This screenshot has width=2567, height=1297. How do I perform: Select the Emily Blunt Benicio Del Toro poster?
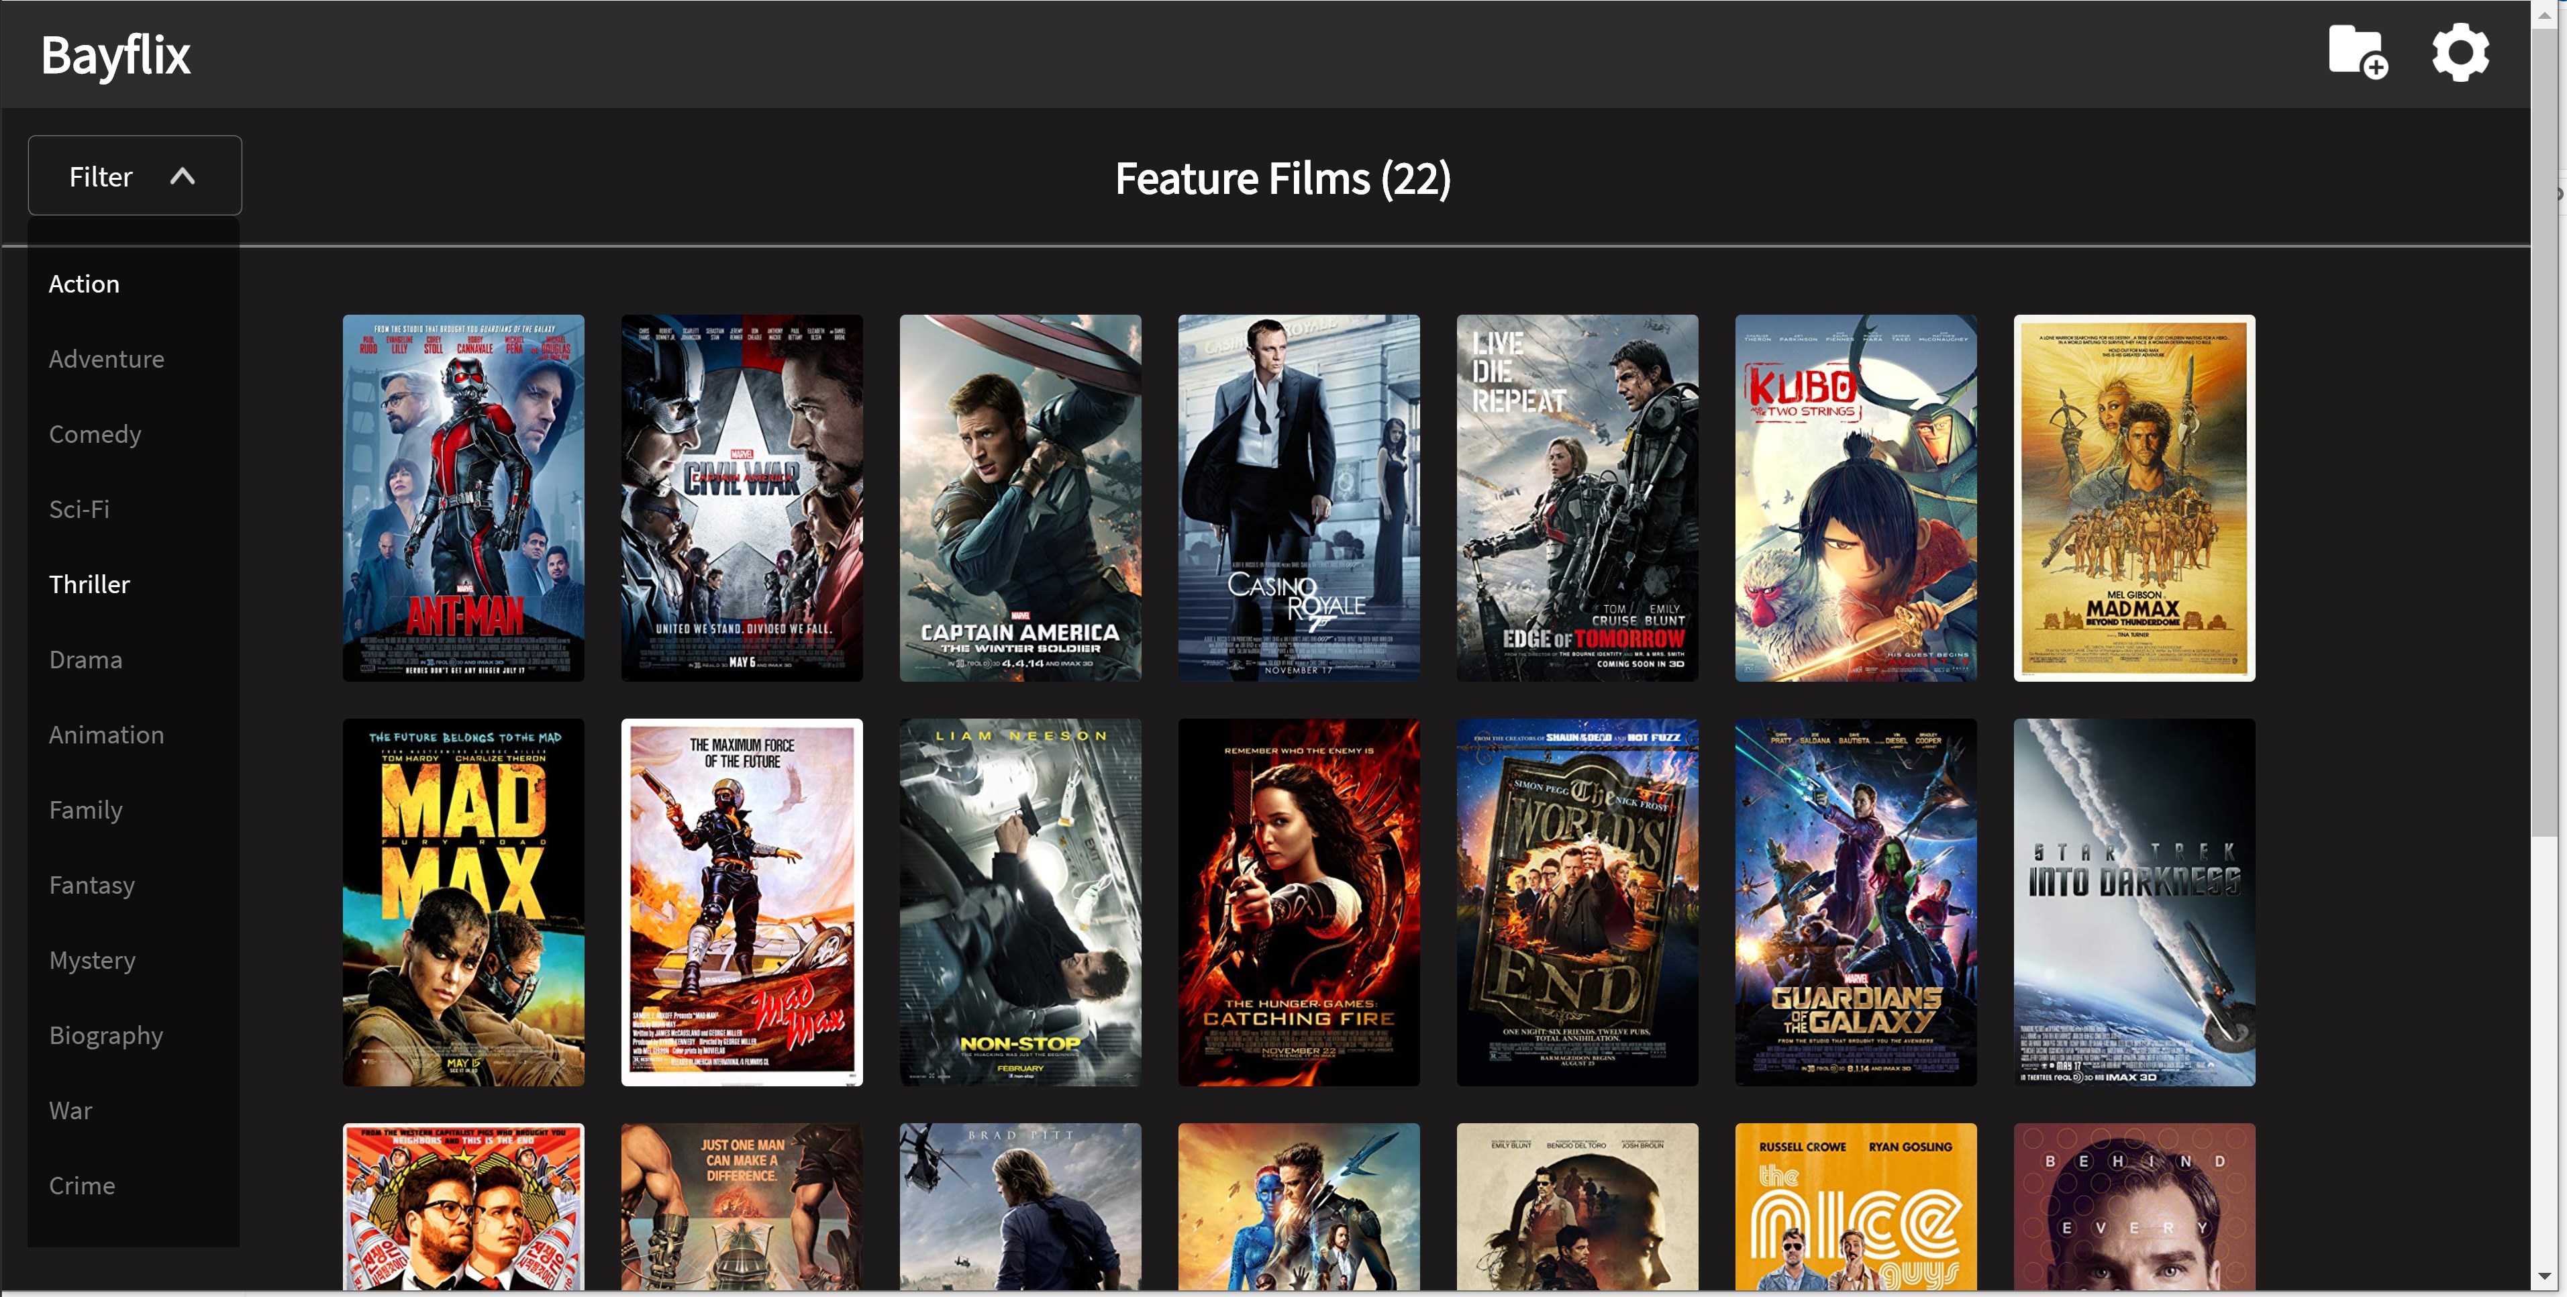click(1578, 1207)
